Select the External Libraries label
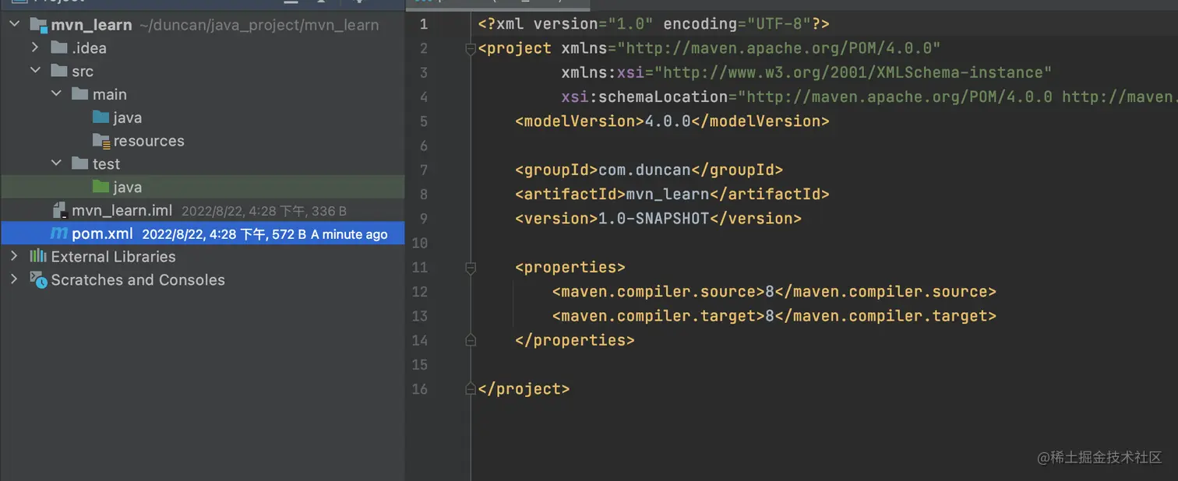Image resolution: width=1178 pixels, height=481 pixels. click(114, 256)
